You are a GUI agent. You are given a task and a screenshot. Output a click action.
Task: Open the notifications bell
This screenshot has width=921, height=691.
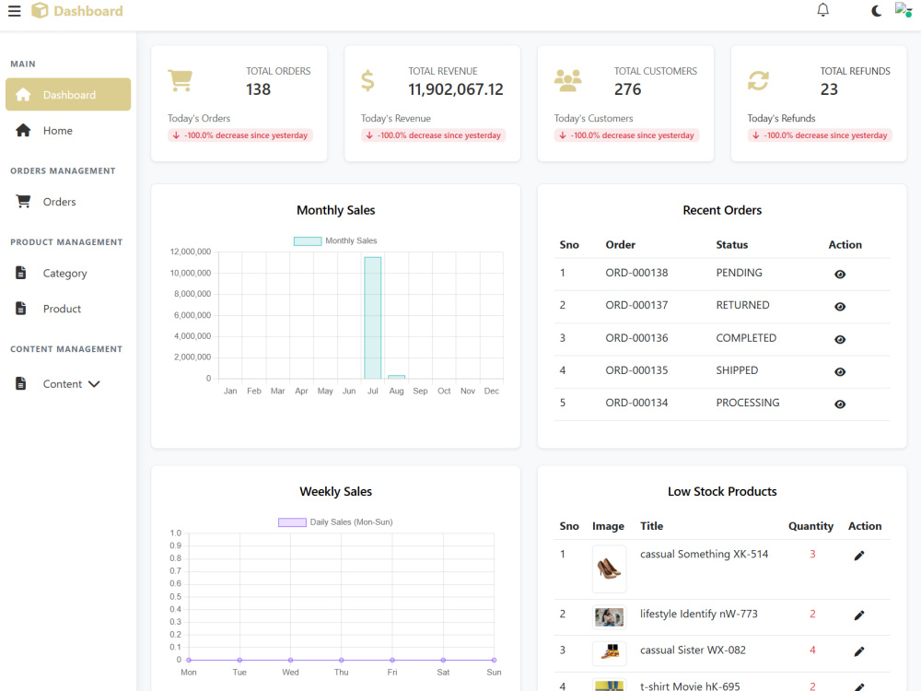click(822, 10)
